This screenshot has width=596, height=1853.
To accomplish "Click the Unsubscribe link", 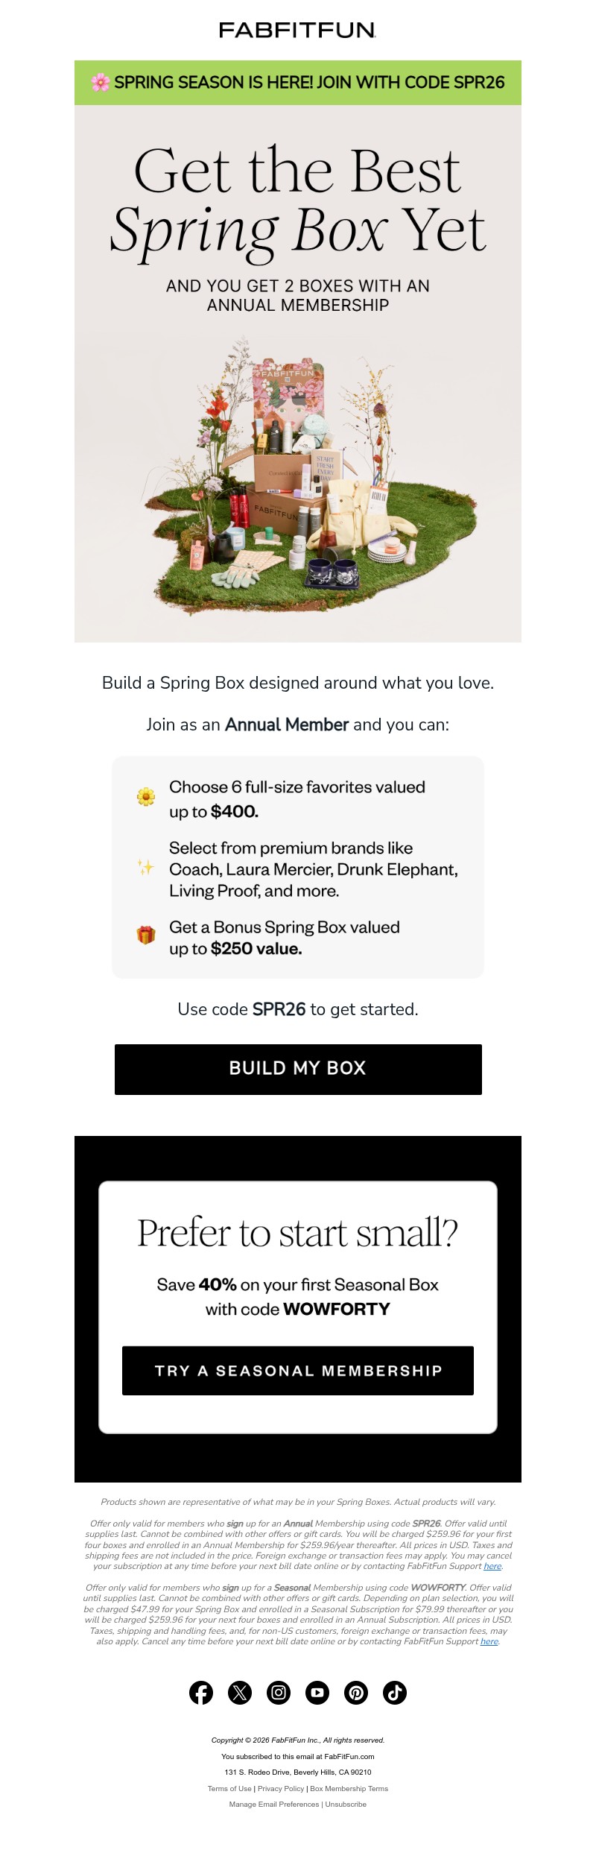I will [346, 1804].
